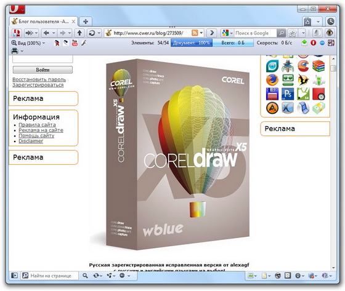Expand the forward history dropdown arrow
Screen dimensions: 345x291
click(x=70, y=33)
